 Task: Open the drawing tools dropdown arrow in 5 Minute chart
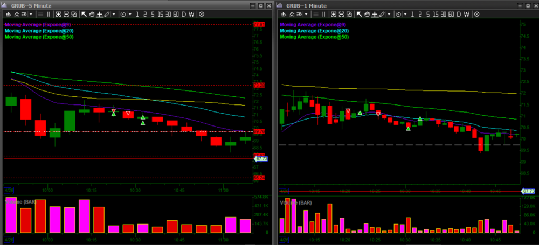tap(114, 15)
